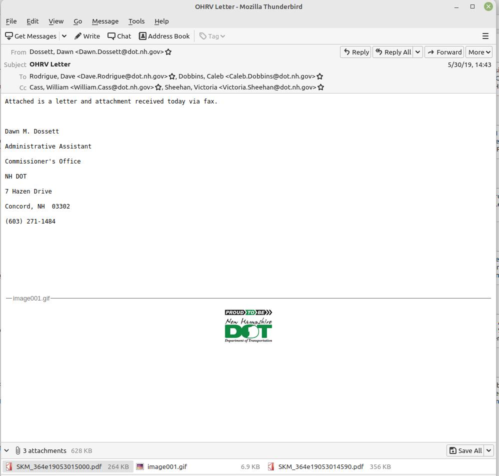499x476 pixels.
Task: Click the New Hampshire DOT logo image
Action: pyautogui.click(x=248, y=326)
